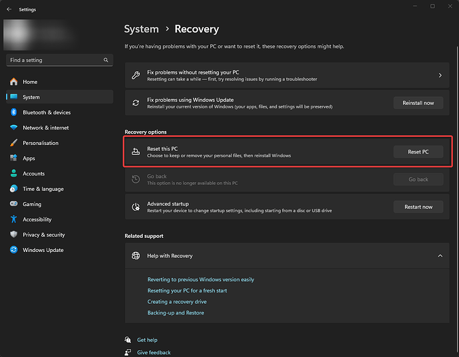Go to Personalisation settings

[x=59, y=143]
